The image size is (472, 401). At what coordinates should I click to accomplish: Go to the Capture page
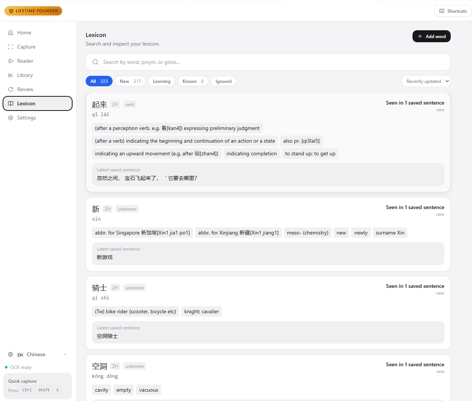pyautogui.click(x=37, y=47)
